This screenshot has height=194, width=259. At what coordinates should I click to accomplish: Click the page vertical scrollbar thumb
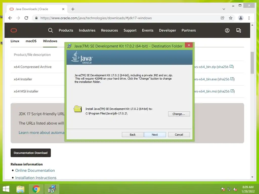tap(252, 63)
